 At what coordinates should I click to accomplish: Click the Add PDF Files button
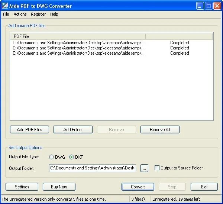pyautogui.click(x=30, y=130)
